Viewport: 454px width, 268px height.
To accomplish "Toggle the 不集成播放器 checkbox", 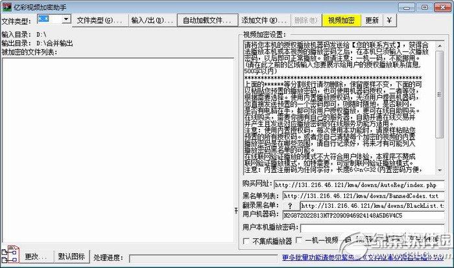I will click(x=246, y=241).
